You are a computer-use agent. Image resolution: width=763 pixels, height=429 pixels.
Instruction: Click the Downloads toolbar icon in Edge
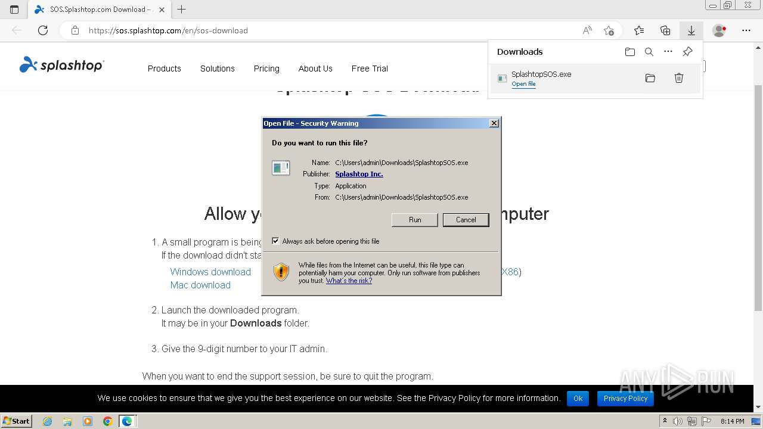[x=691, y=30]
